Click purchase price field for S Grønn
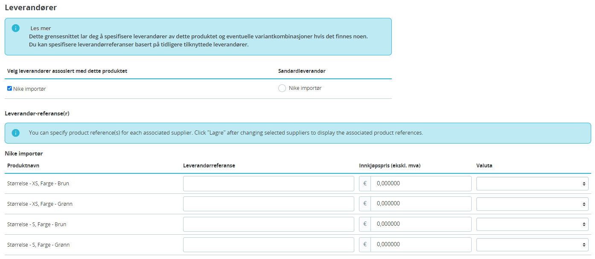This screenshot has height=259, width=595. click(x=421, y=245)
